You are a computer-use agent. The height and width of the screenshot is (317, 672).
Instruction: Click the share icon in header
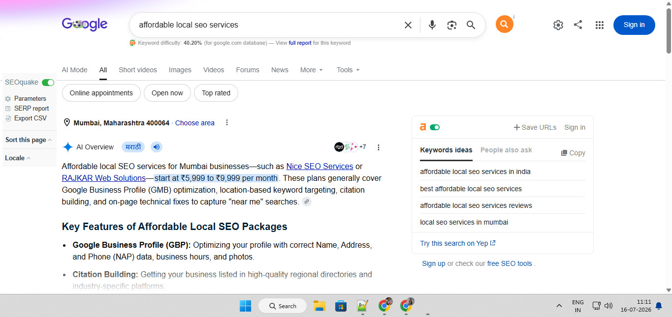578,25
